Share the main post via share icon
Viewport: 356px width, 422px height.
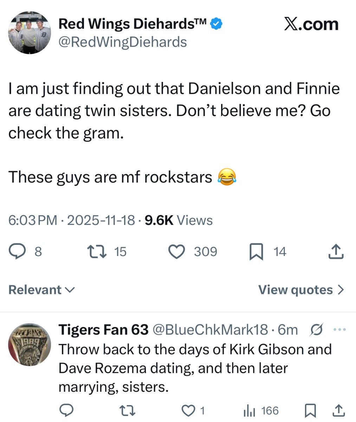(x=336, y=251)
